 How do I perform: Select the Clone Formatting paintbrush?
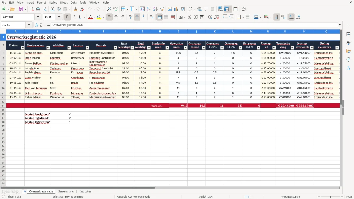76,9
